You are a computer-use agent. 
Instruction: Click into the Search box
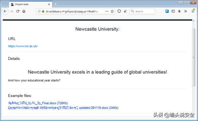pos(142,11)
